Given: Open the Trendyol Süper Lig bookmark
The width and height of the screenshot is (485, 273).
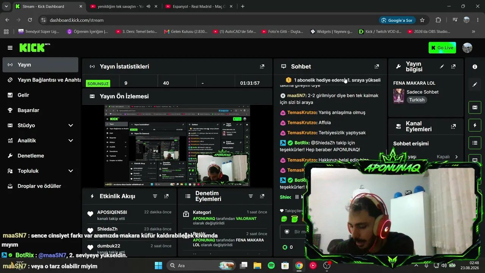Looking at the screenshot, I should click(39, 31).
